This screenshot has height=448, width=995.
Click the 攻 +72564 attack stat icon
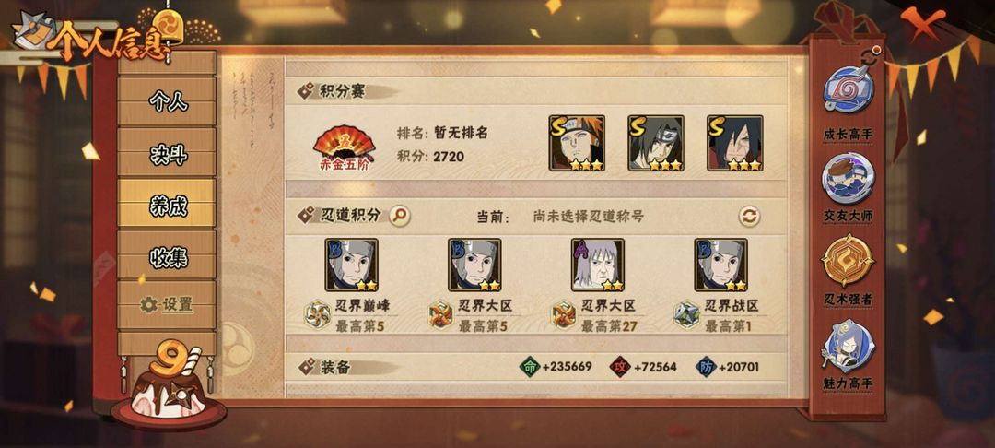click(620, 367)
